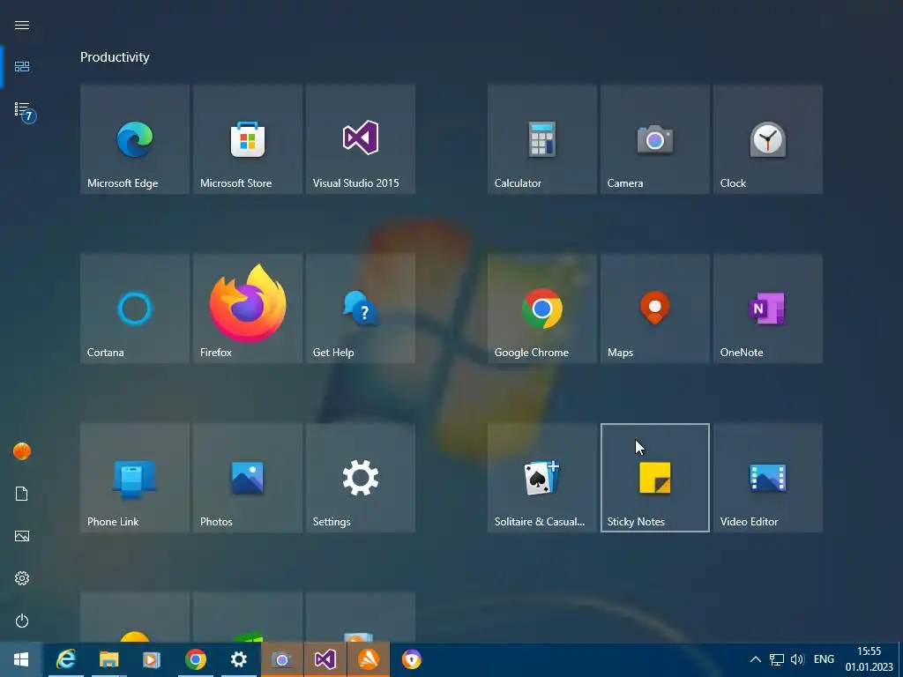Switch to Chrome on the taskbar
The width and height of the screenshot is (903, 677).
point(195,659)
